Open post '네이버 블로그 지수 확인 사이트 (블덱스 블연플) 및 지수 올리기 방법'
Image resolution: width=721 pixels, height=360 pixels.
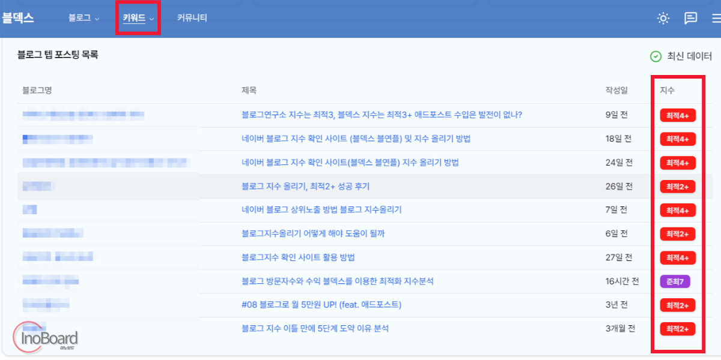[x=356, y=139]
